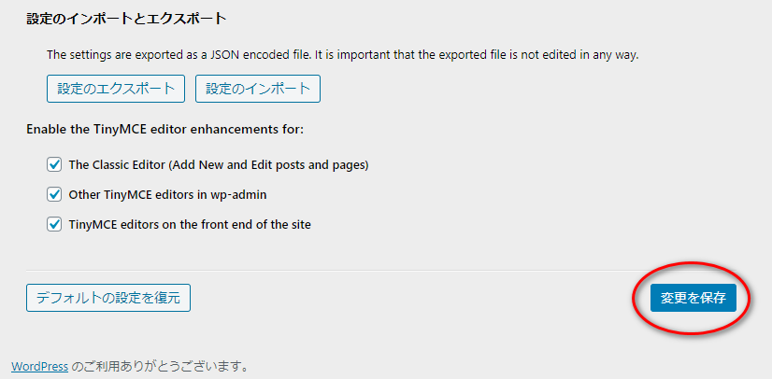Toggle Other TinyMCE editors in wp-admin checkbox

point(53,195)
